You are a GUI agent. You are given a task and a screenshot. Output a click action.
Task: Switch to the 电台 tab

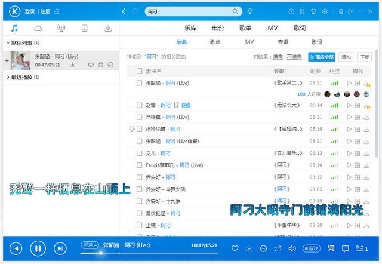pyautogui.click(x=218, y=28)
